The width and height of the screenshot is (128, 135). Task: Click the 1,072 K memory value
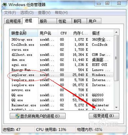pyautogui.click(x=81, y=39)
